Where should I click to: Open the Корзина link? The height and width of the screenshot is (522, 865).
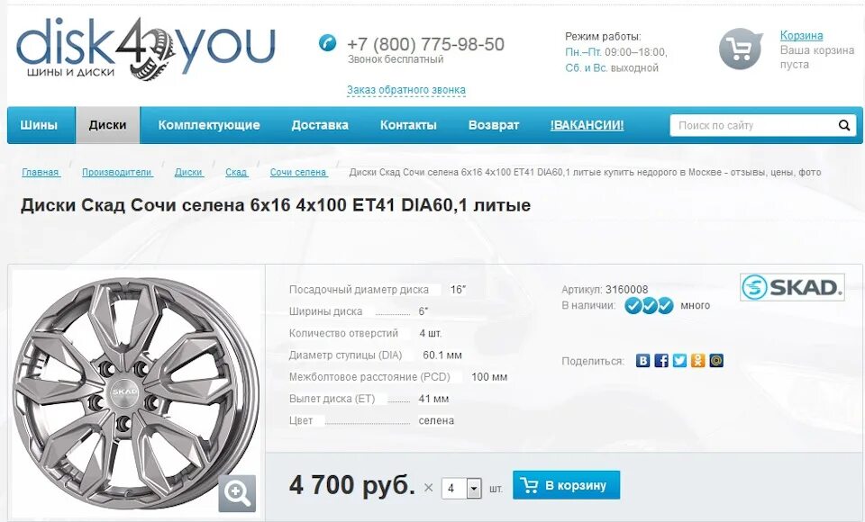(801, 36)
